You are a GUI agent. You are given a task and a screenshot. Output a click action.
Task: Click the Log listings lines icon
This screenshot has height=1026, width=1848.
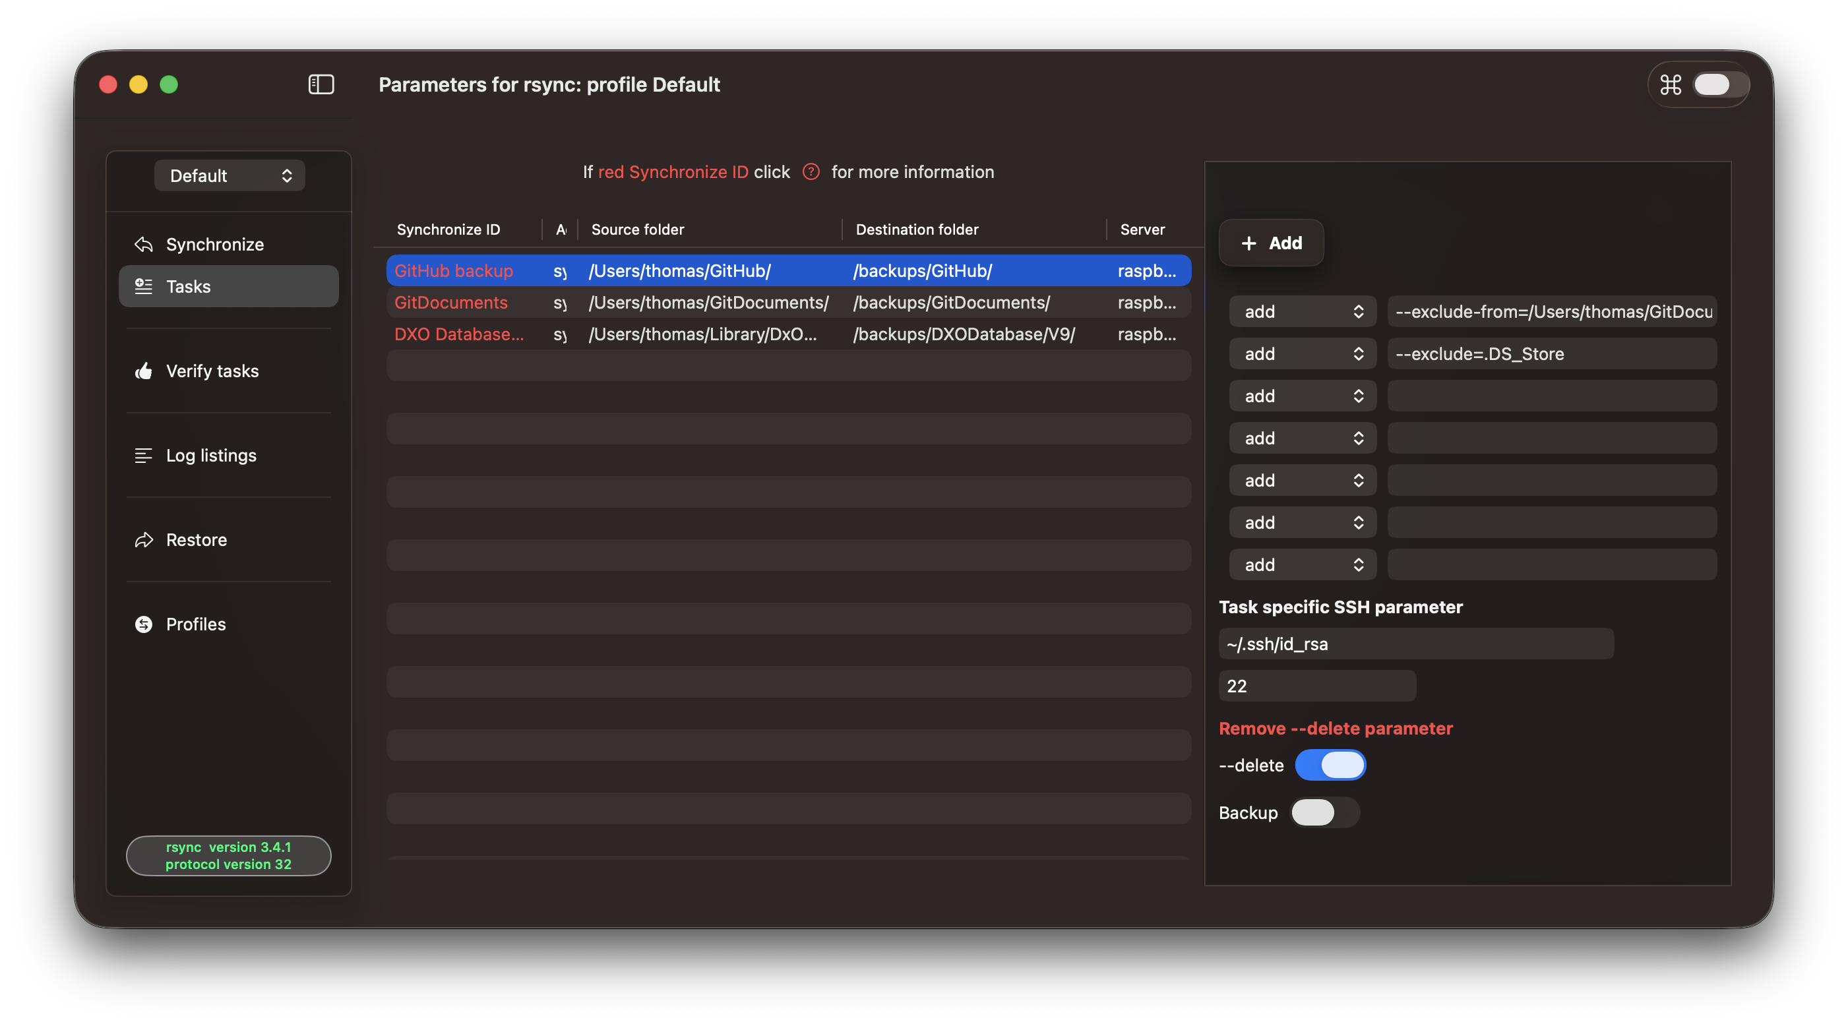[x=144, y=456]
